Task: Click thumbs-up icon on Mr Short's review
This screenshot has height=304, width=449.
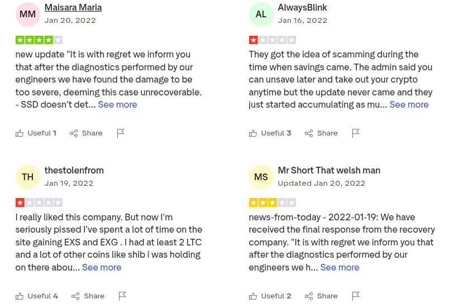Action: coord(253,296)
